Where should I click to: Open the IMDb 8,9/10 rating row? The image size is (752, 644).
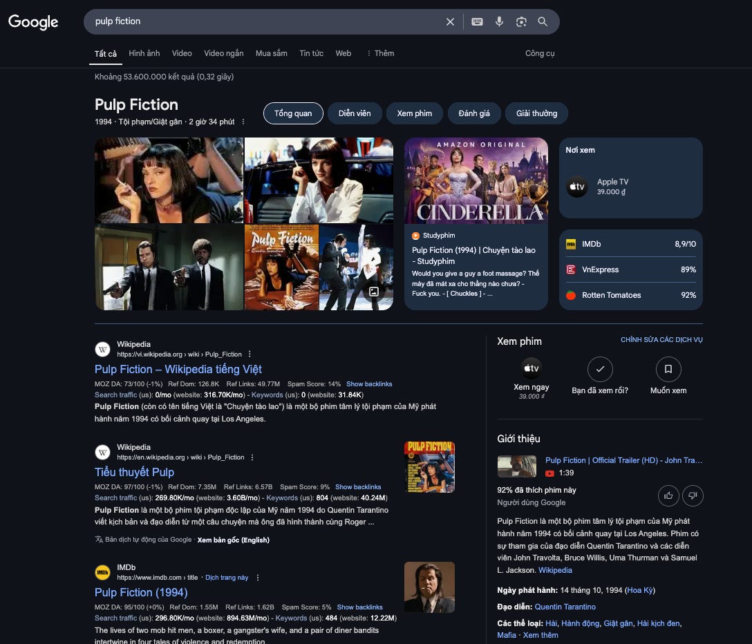[x=630, y=244]
